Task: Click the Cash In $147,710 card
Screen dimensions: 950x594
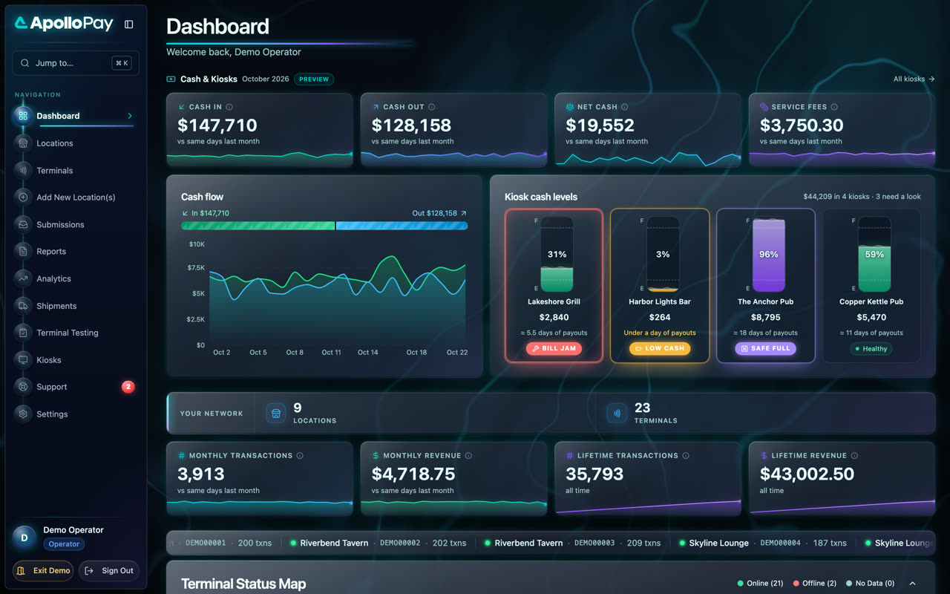Action: [260, 129]
